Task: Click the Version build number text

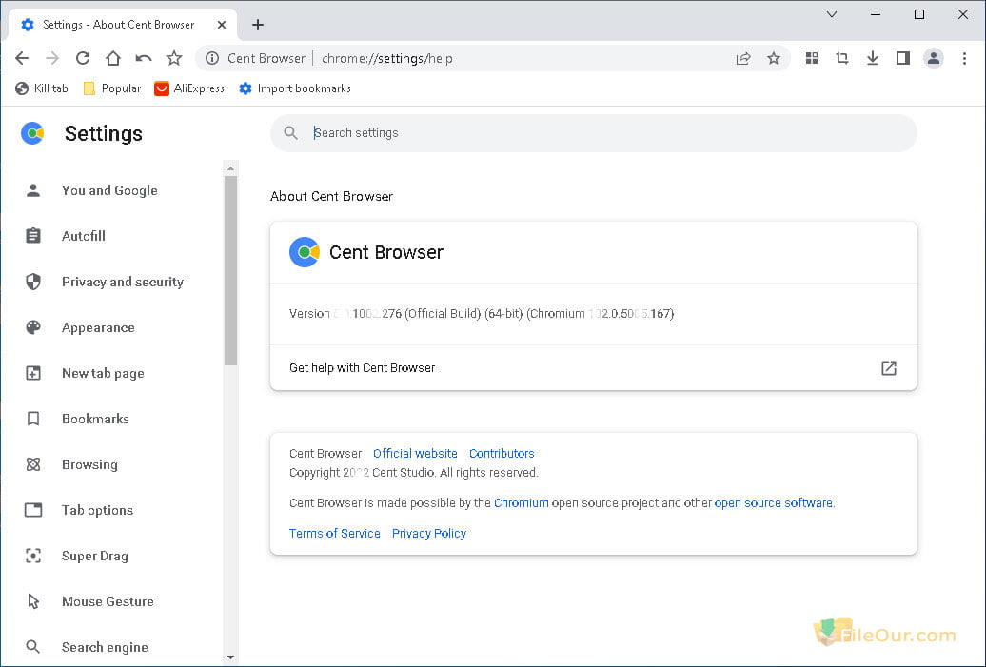Action: point(482,314)
